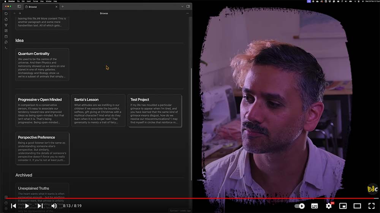Play the video
The height and width of the screenshot is (213, 380).
pyautogui.click(x=27, y=206)
